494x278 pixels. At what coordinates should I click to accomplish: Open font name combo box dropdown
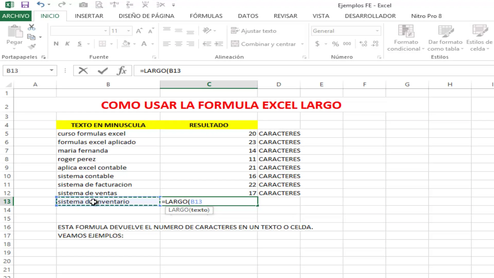point(105,31)
